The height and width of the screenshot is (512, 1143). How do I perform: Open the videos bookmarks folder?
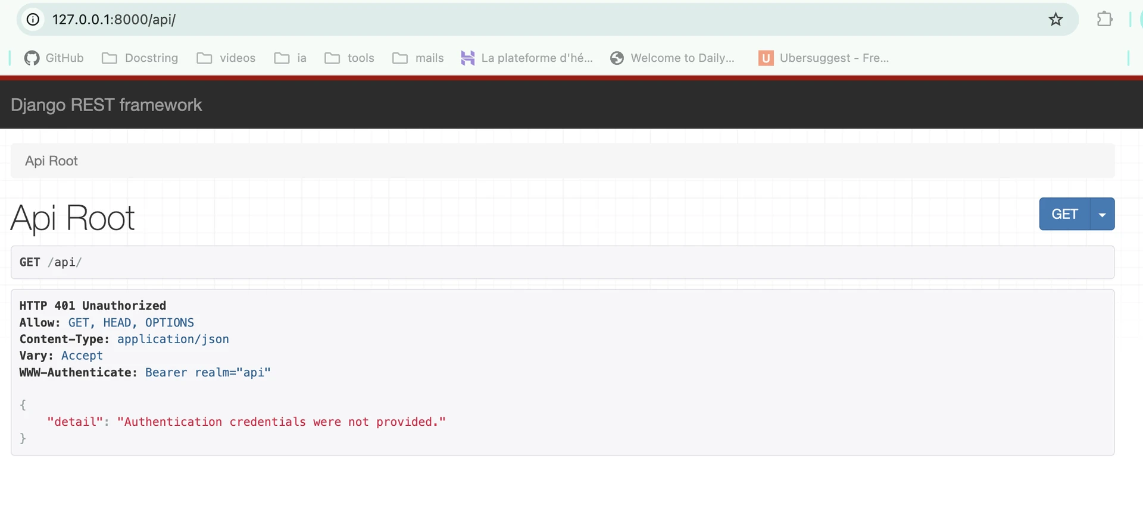point(226,58)
